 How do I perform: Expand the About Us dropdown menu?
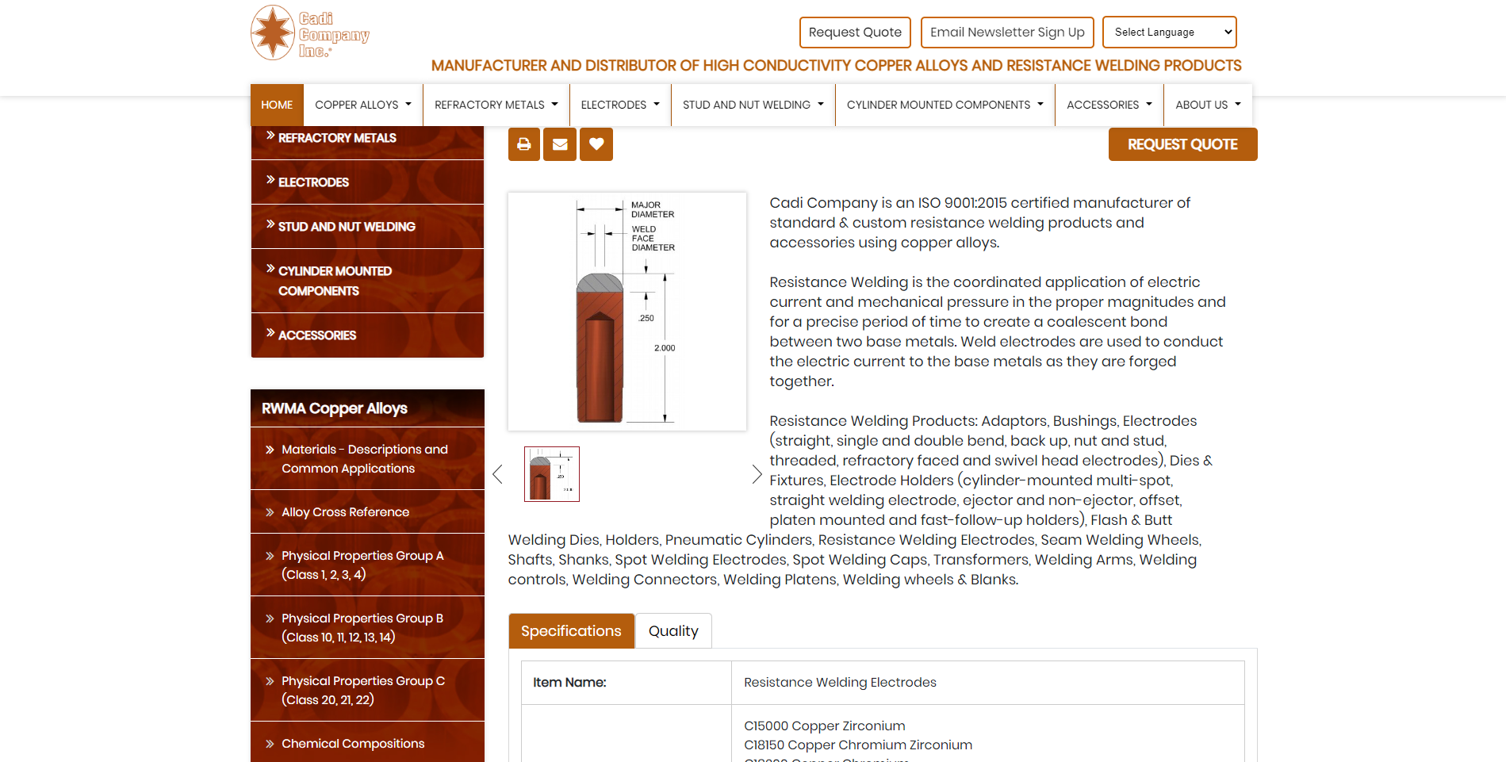tap(1207, 105)
